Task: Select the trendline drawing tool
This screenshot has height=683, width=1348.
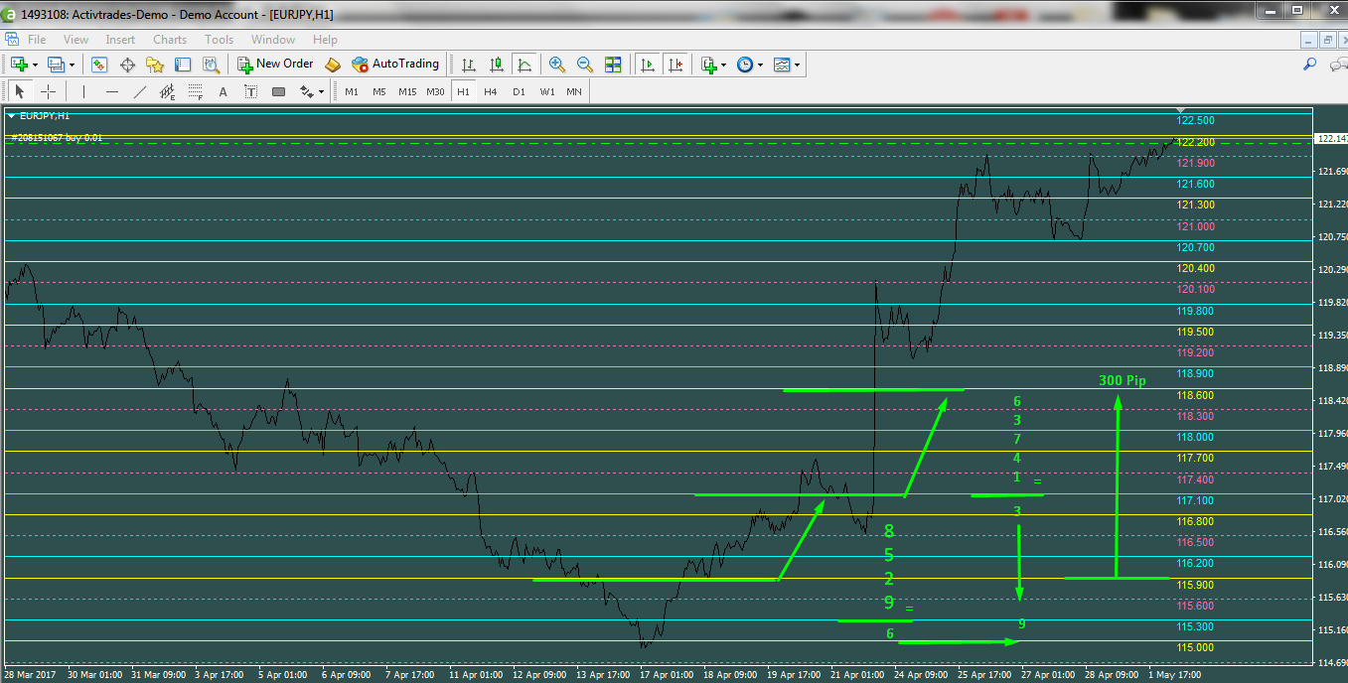Action: coord(139,91)
